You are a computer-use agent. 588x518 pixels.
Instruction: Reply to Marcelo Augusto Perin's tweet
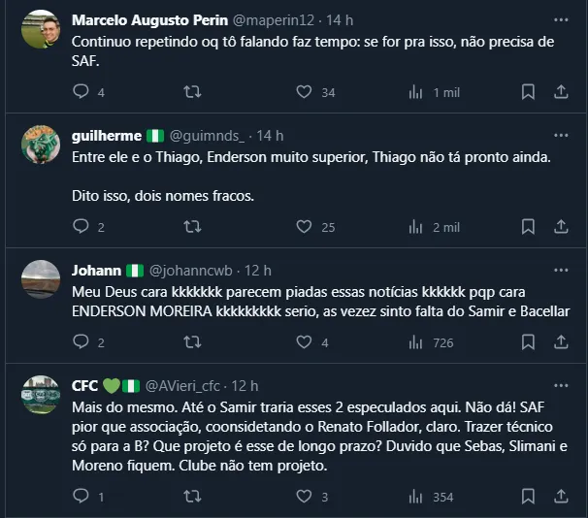82,92
